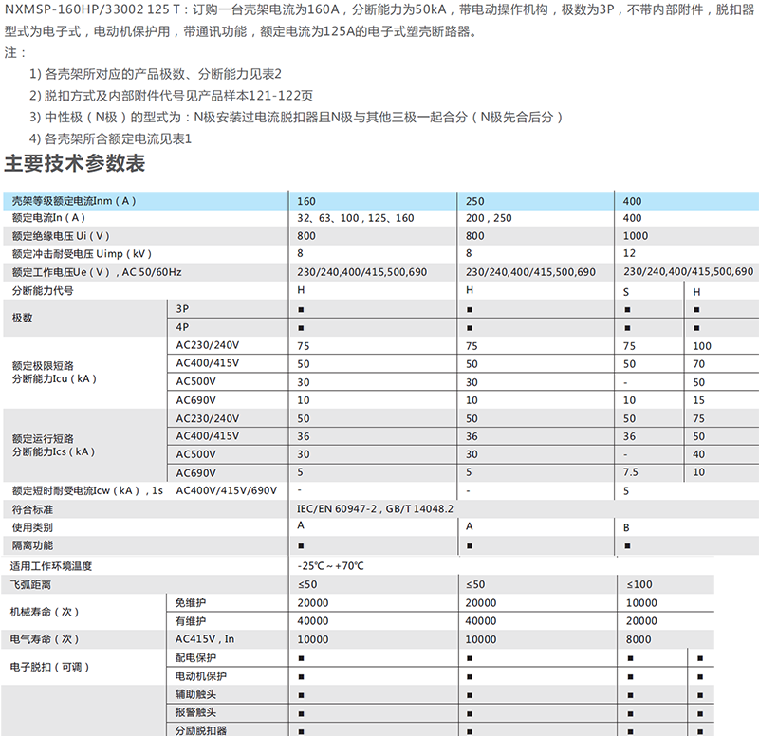Click the 辅助触头 square marker in the 250 column
Screen dimensions: 759x736
[x=471, y=694]
